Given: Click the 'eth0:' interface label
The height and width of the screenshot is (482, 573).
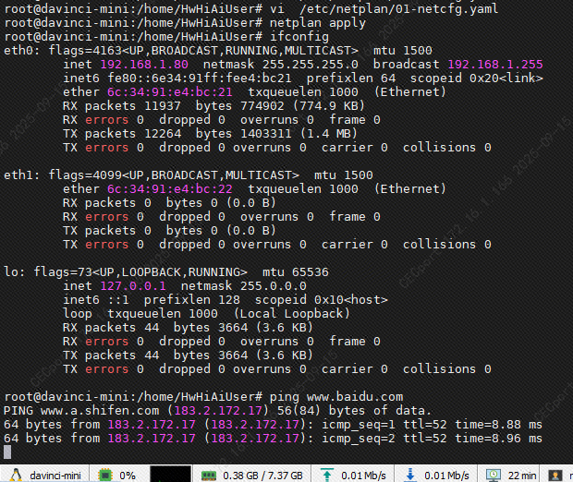Looking at the screenshot, I should [x=21, y=51].
